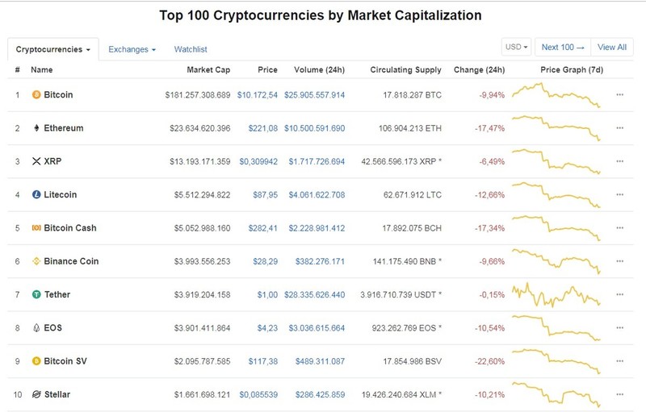Open Ethereum 7d price graph
The width and height of the screenshot is (646, 412).
tap(556, 128)
